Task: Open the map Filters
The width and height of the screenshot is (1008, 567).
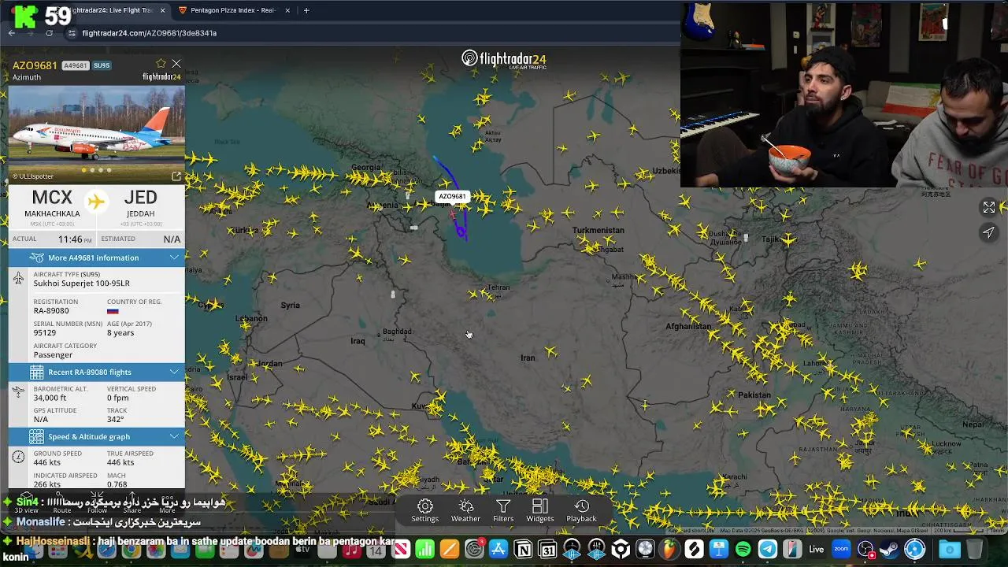Action: [503, 510]
